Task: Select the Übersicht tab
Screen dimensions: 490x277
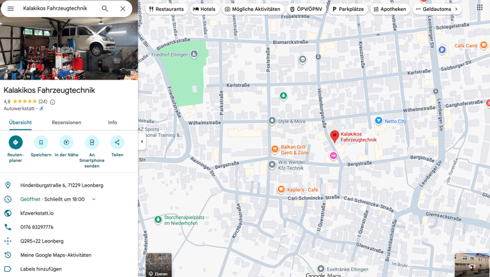Action: point(20,123)
